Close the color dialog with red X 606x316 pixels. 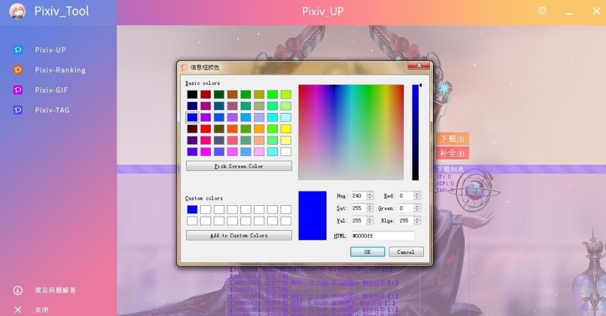pos(419,66)
